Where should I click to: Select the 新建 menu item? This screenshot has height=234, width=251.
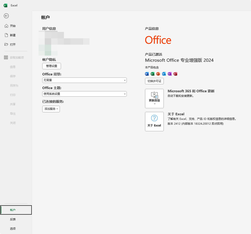tap(13, 35)
